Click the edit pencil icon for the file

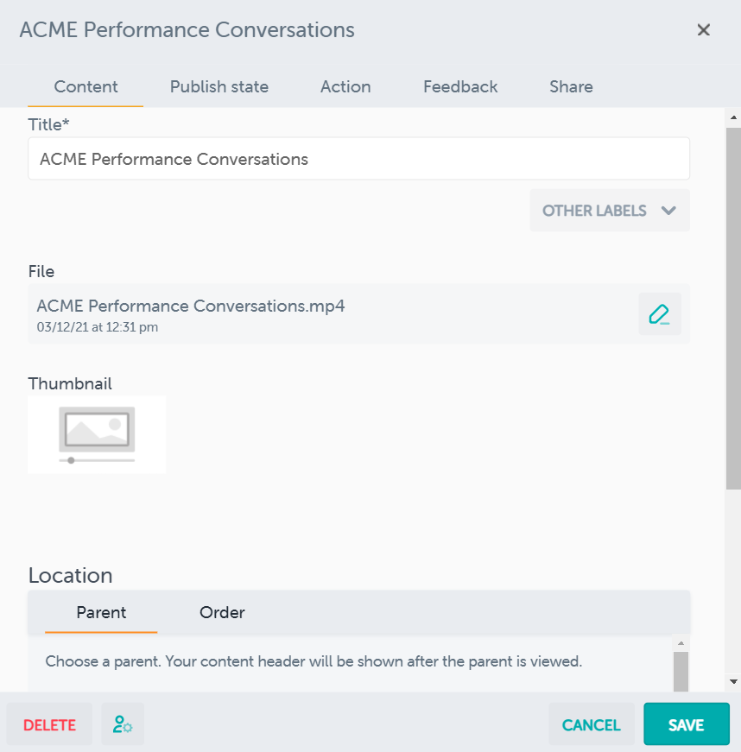click(x=659, y=314)
